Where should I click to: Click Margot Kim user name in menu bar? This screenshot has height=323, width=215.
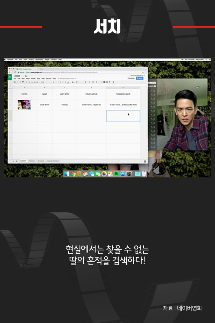click(199, 60)
